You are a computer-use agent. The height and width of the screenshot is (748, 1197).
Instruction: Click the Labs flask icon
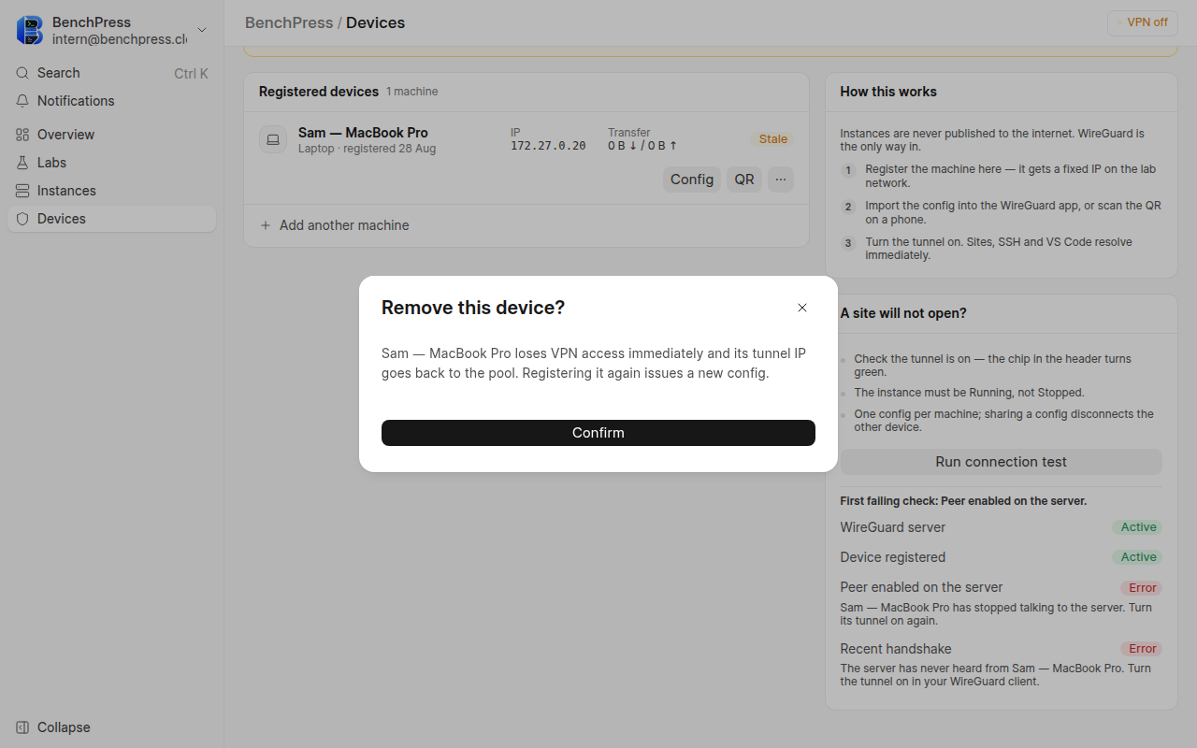(22, 163)
